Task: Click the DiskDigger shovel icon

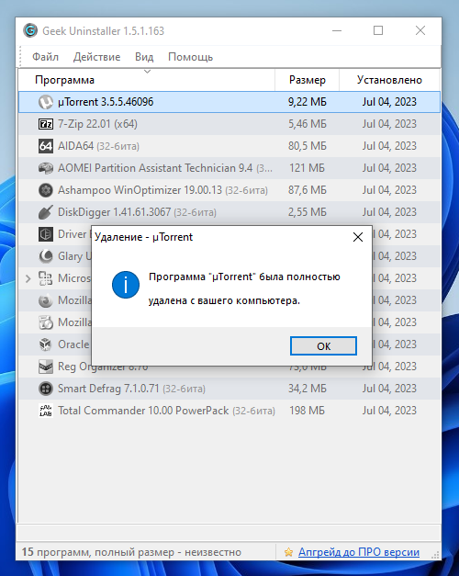Action: pyautogui.click(x=46, y=212)
